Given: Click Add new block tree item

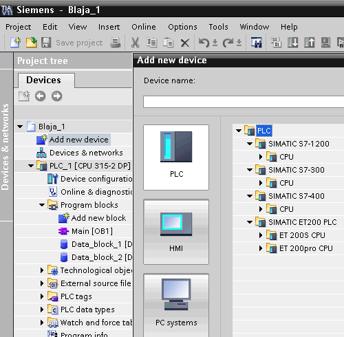Looking at the screenshot, I should (x=98, y=218).
